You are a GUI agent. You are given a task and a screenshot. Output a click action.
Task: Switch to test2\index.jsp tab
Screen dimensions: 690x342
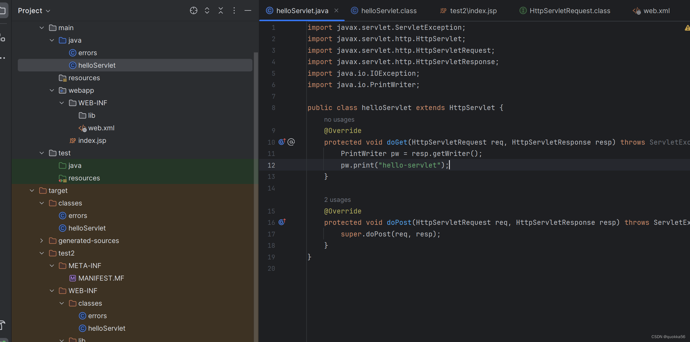point(469,11)
